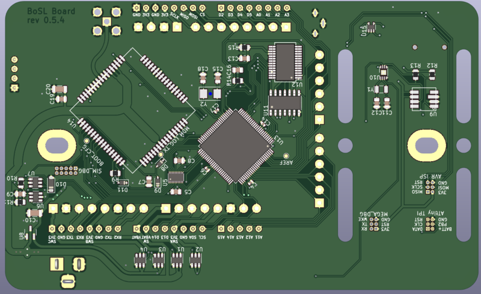Click capacitor C19
Viewport: 481px width, 294px height.
(62, 99)
